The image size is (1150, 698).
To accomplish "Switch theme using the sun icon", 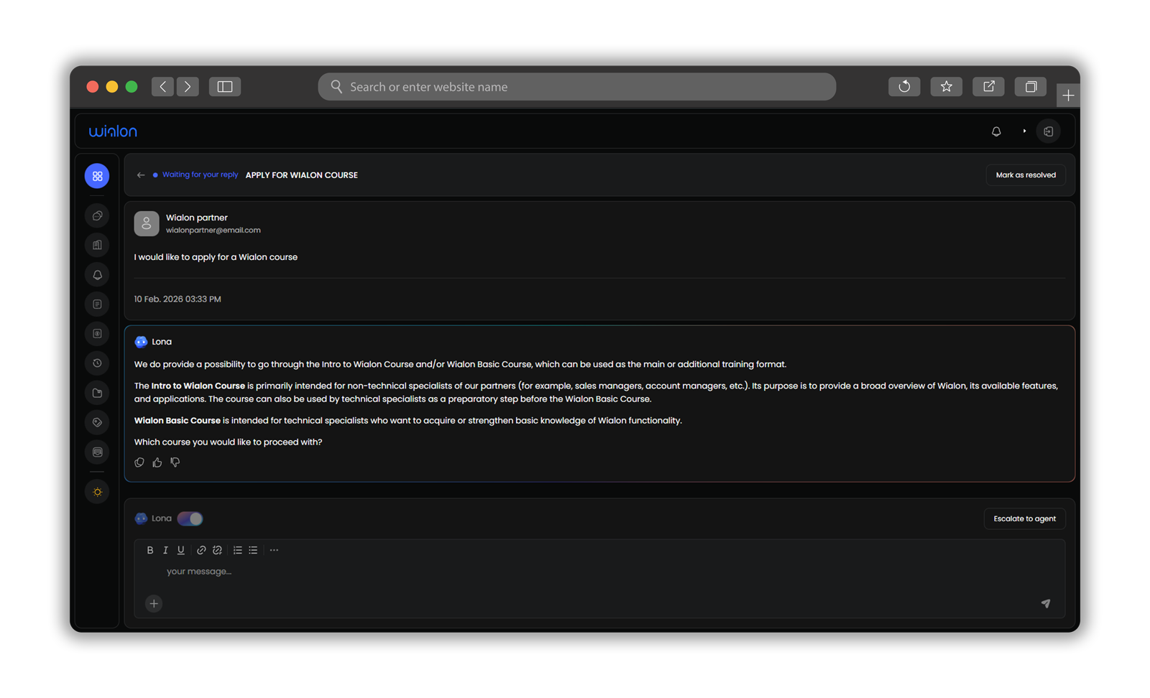I will 97,492.
